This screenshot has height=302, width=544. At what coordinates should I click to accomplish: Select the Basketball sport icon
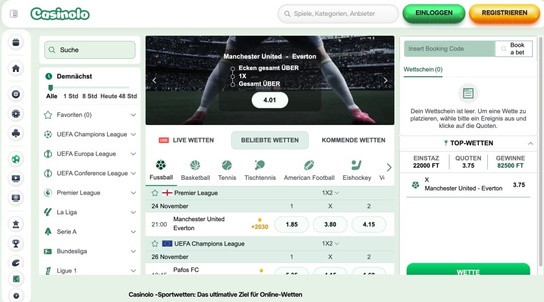click(195, 165)
